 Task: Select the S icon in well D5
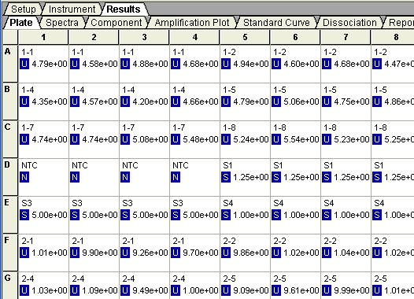point(226,177)
